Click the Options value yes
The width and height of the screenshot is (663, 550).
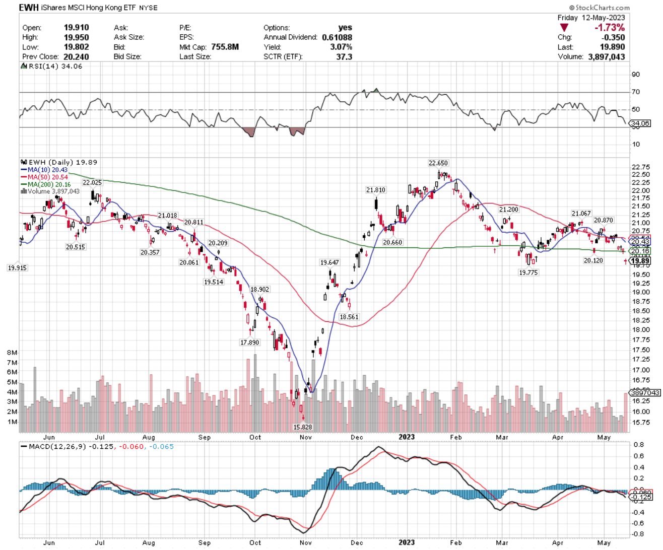pyautogui.click(x=345, y=28)
